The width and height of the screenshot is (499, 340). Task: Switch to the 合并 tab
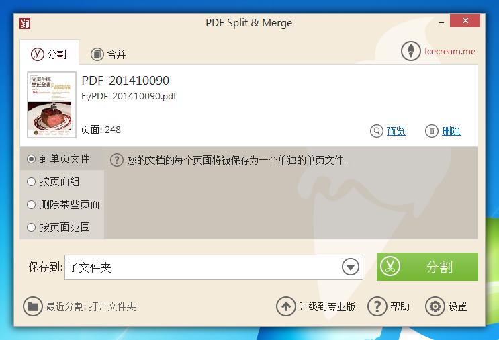tap(109, 54)
